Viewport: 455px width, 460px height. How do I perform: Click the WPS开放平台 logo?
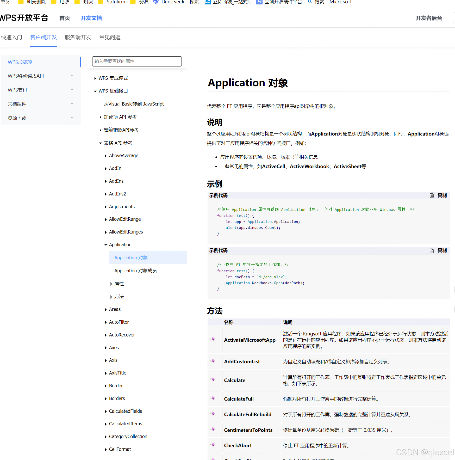coord(24,18)
